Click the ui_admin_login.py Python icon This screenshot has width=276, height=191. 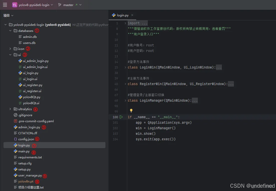coord(20,61)
